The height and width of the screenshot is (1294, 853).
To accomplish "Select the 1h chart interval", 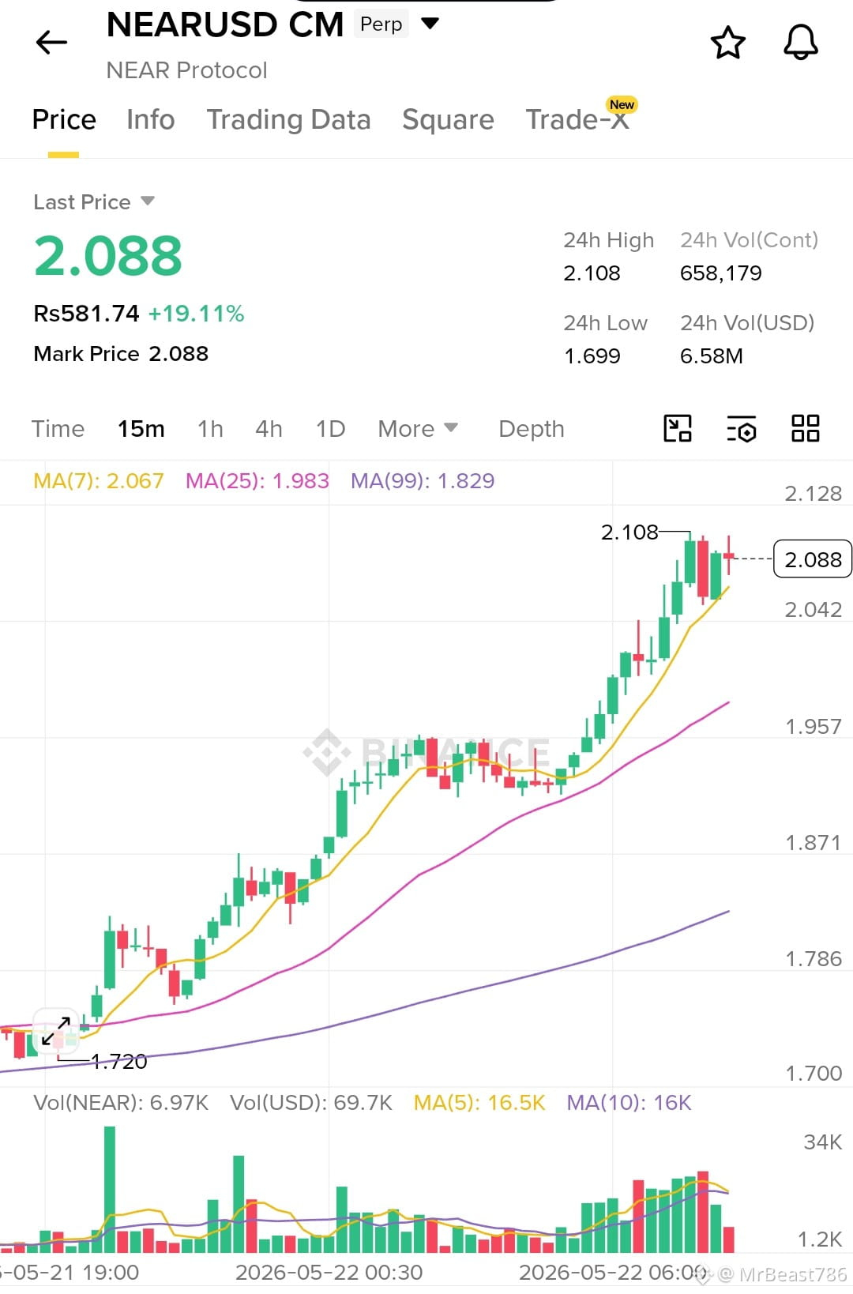I will tap(210, 429).
